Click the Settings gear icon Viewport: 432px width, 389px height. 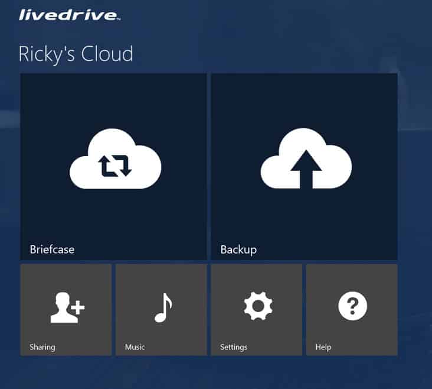click(258, 306)
